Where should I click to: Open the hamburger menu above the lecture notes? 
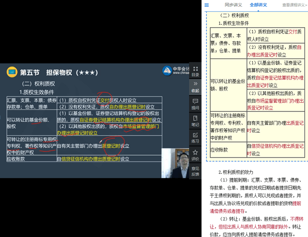(207, 5)
